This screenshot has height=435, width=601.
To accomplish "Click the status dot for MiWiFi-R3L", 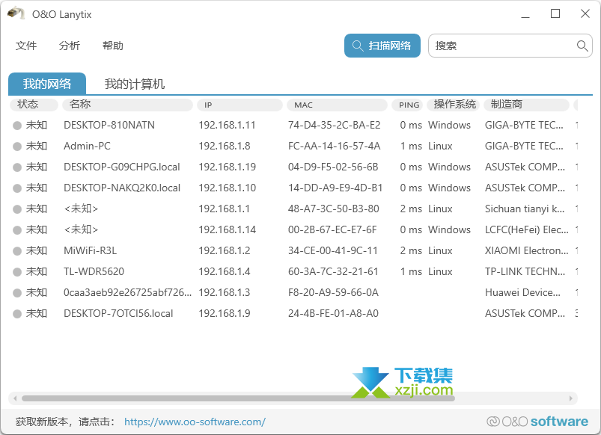I will click(17, 251).
